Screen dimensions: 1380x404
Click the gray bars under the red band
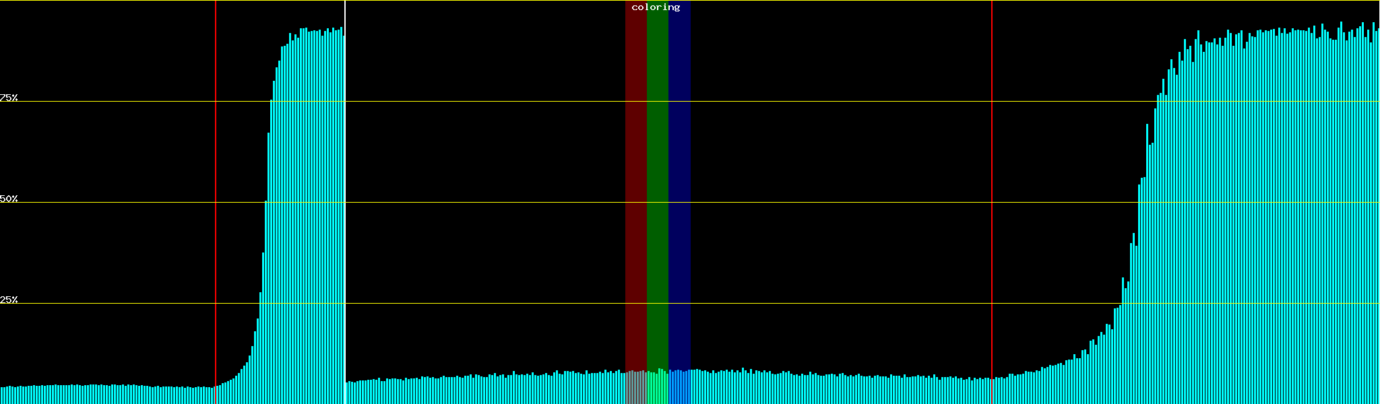click(635, 388)
